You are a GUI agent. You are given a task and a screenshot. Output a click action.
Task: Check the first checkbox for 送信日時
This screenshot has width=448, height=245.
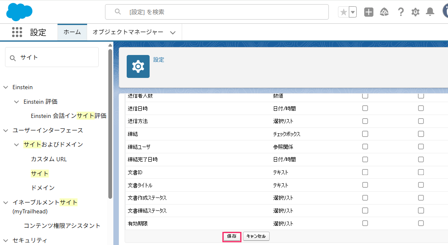[365, 108]
